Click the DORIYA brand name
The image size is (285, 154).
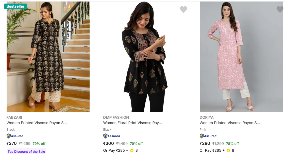[x=207, y=117]
